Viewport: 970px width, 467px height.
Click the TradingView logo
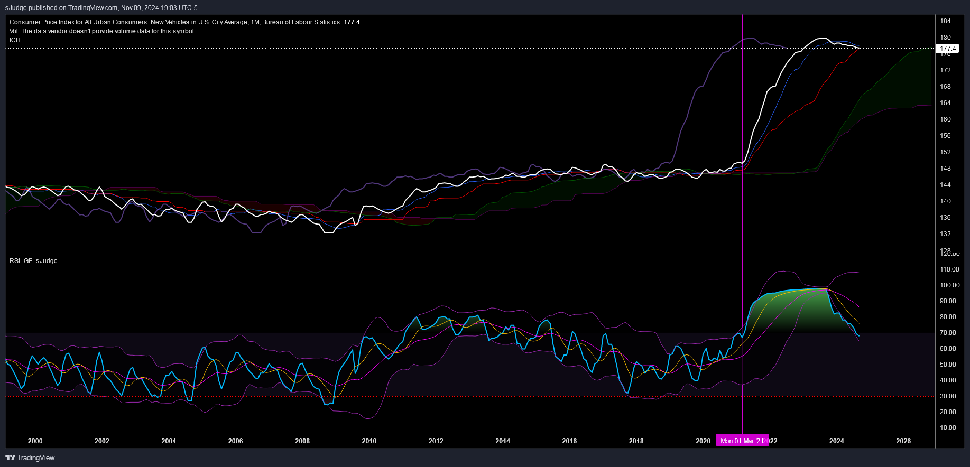tap(30, 457)
